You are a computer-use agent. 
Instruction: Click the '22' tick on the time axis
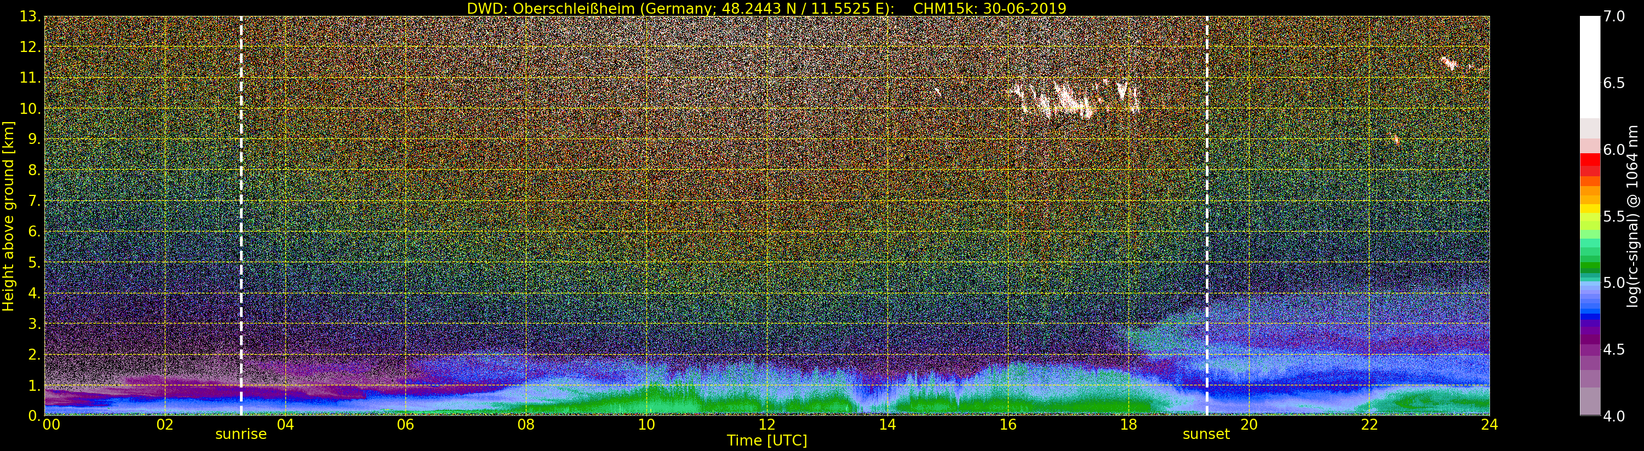(1370, 424)
